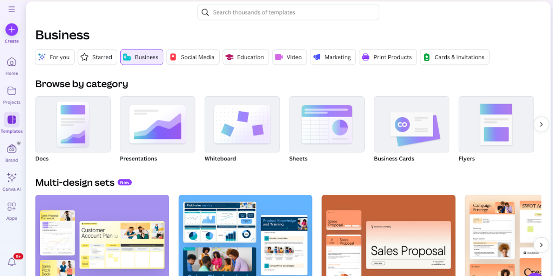Open the Brand kit icon
Image resolution: width=553 pixels, height=276 pixels.
tap(11, 149)
